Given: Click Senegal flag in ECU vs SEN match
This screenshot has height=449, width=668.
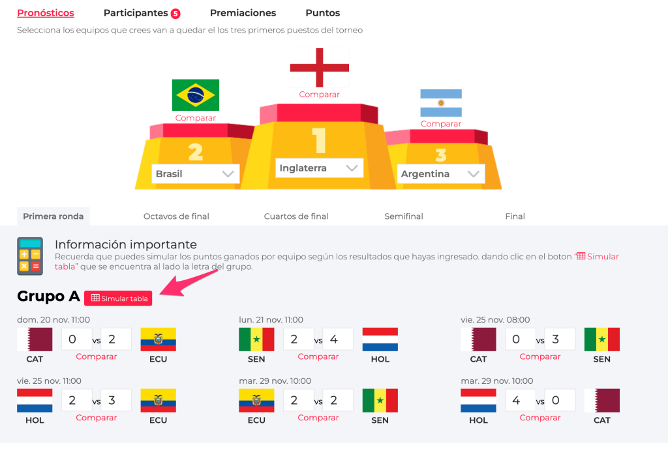Looking at the screenshot, I should click(x=380, y=401).
